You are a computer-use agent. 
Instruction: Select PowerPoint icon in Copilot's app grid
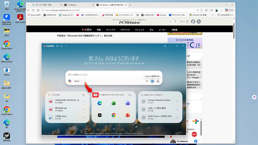(127, 115)
